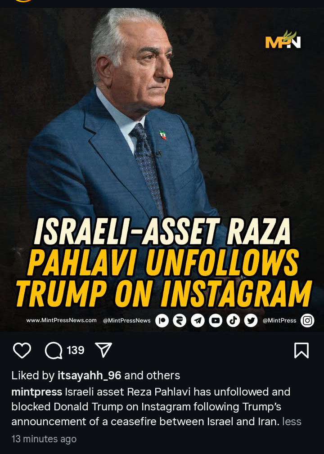Click the 139 comments count
324x454 pixels.
coord(76,351)
